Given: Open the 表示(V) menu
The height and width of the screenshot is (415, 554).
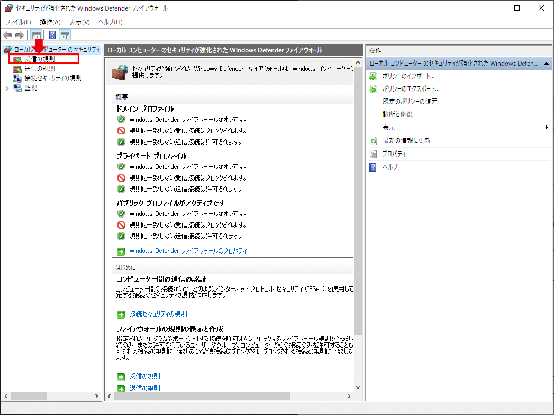Looking at the screenshot, I should coord(79,22).
